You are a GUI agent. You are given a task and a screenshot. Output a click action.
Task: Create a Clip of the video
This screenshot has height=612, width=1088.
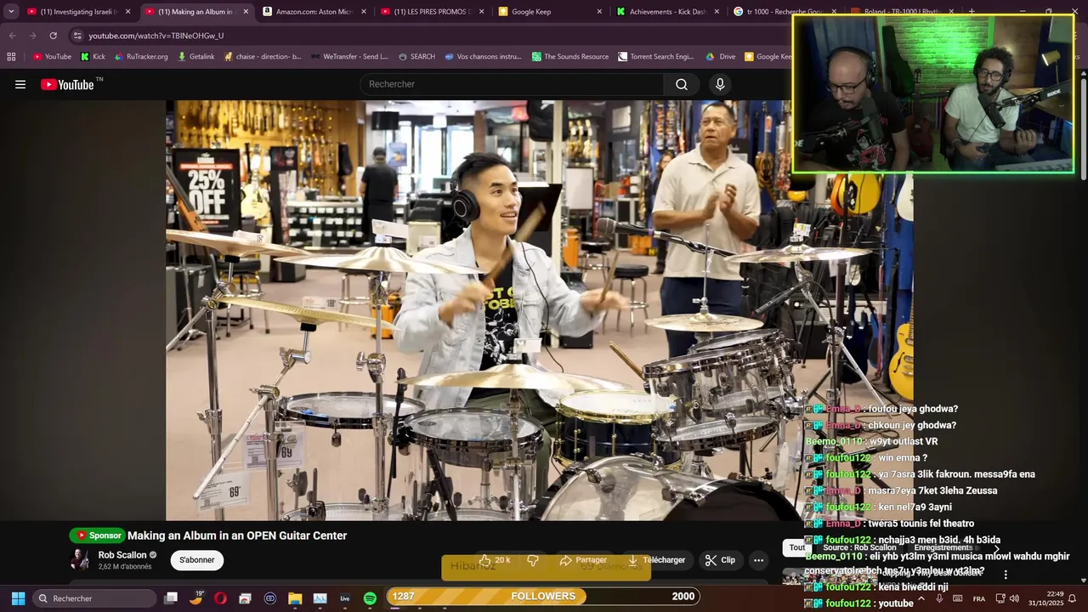tap(720, 560)
